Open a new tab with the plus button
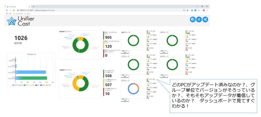261x117 pixels. click(x=33, y=6)
